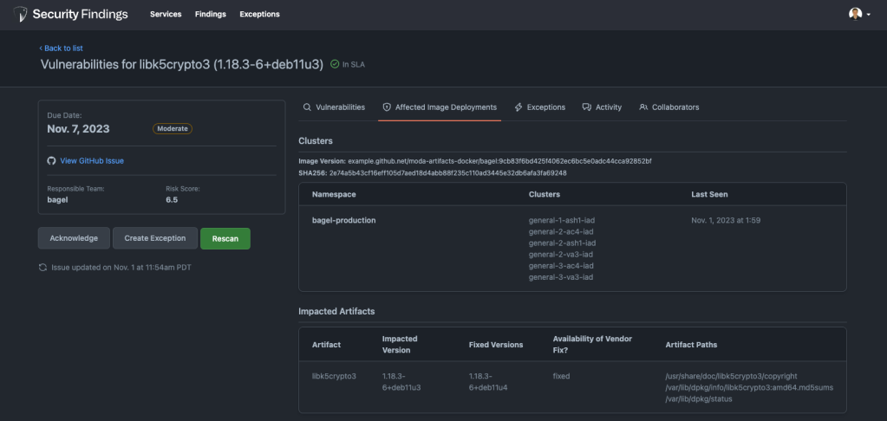Click the Security Findings shield logo
Image resolution: width=887 pixels, height=421 pixels.
20,14
